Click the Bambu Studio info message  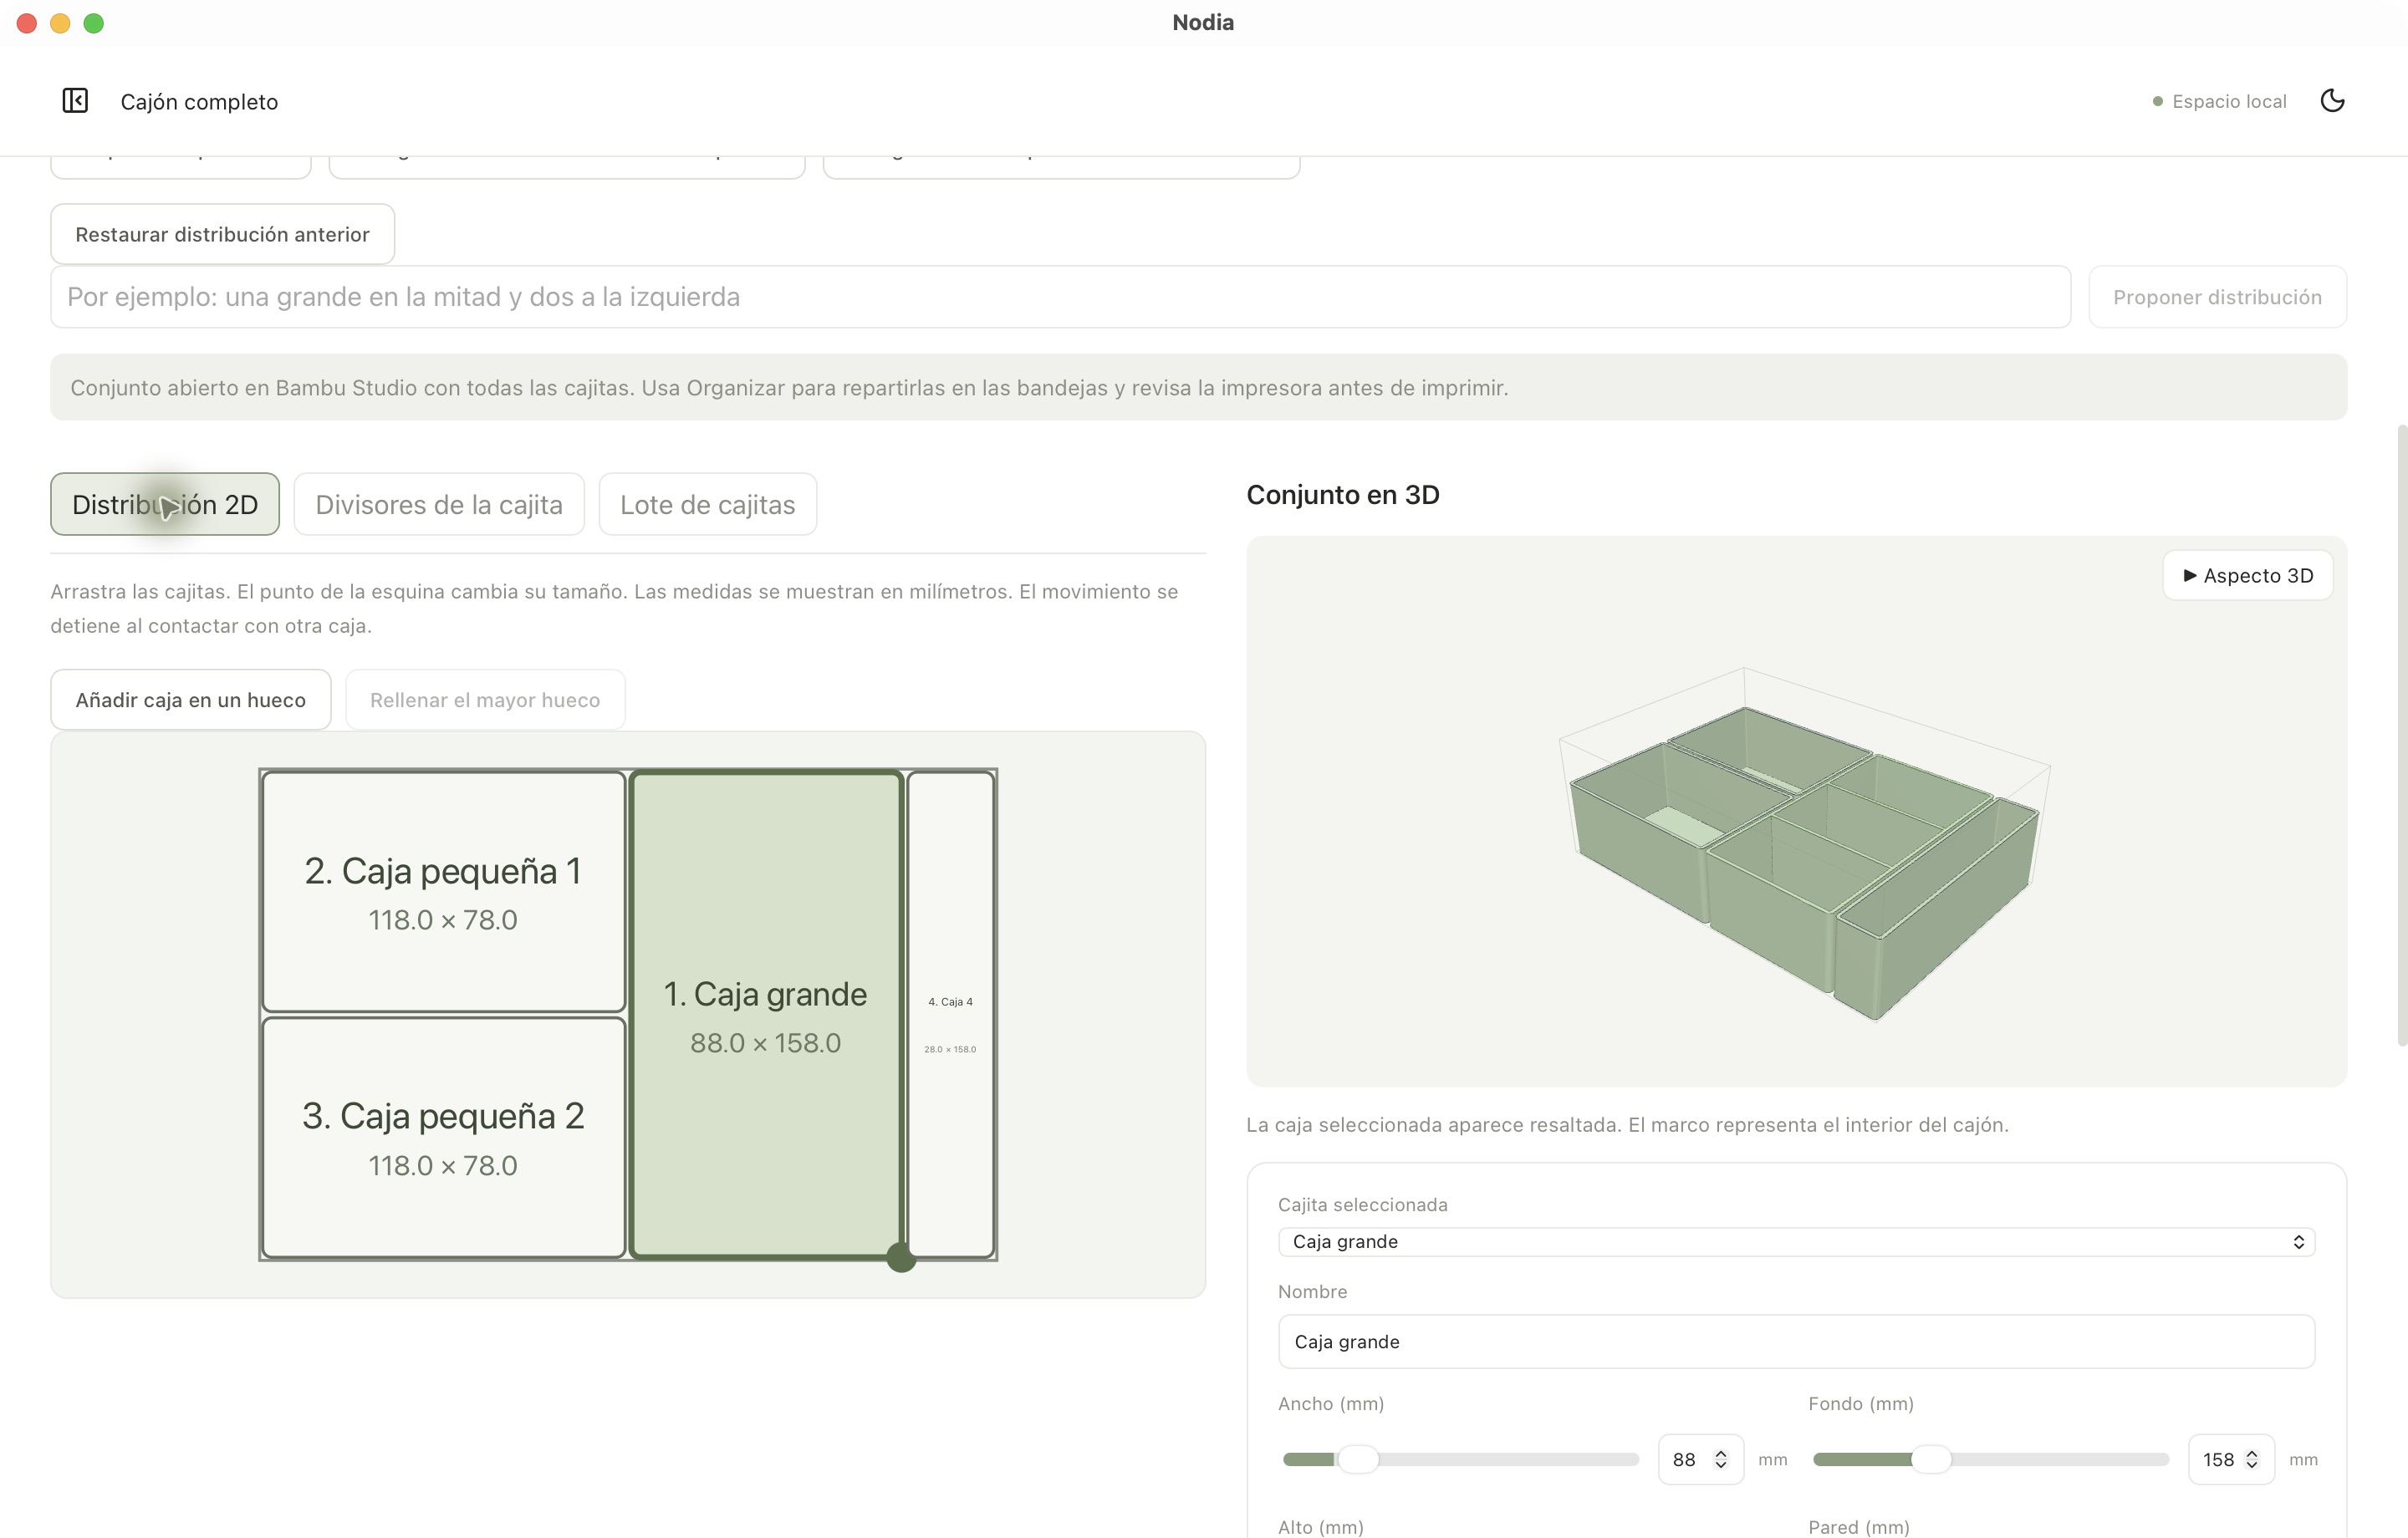(x=1198, y=387)
